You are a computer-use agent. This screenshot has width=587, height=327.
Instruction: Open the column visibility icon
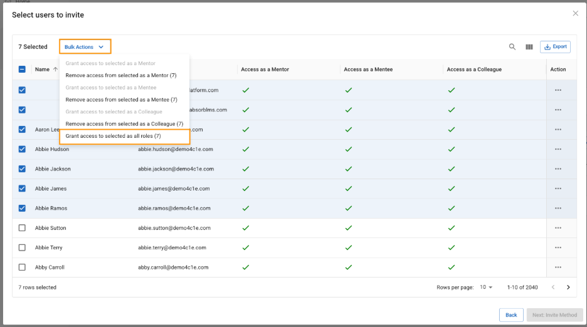(529, 47)
